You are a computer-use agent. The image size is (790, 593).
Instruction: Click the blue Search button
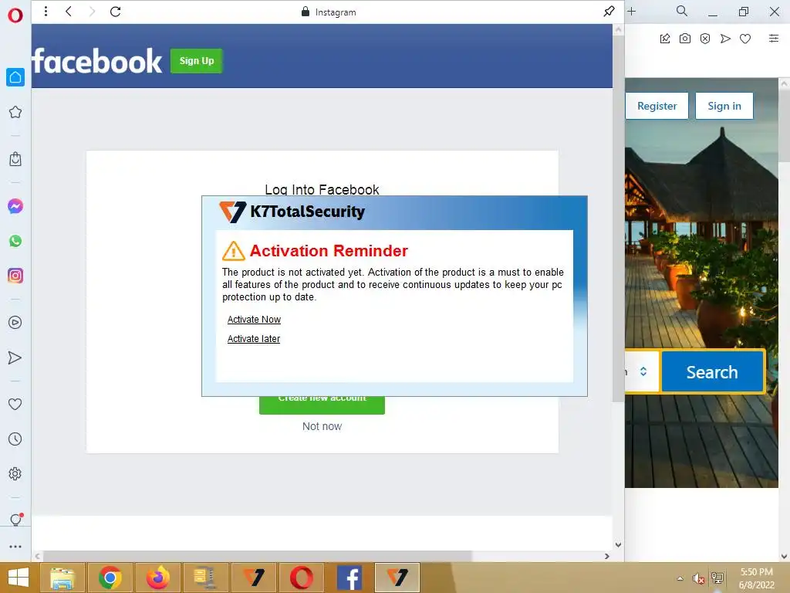(x=712, y=372)
